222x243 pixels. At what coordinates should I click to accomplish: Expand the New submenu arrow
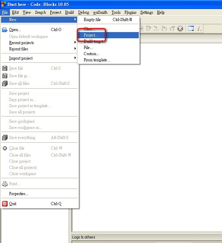(x=75, y=19)
